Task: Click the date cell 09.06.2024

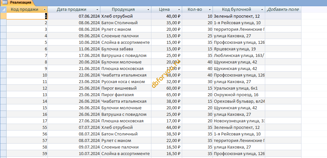Action: pyautogui.click(x=74, y=36)
